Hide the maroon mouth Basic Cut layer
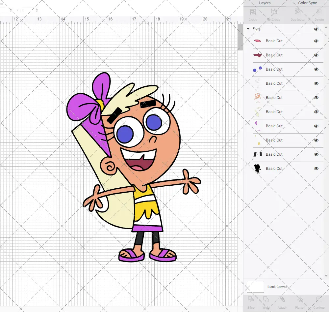 click(316, 55)
